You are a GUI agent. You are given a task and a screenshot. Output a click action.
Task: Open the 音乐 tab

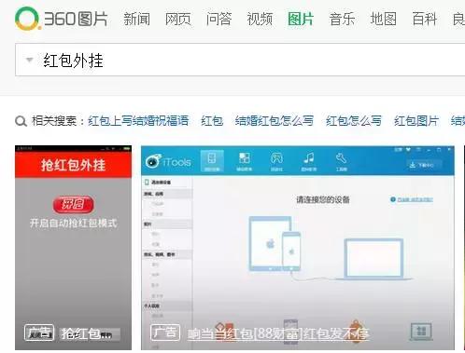342,19
